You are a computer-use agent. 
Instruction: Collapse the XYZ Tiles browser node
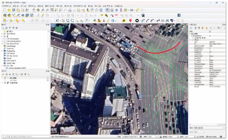pyautogui.click(x=2, y=66)
